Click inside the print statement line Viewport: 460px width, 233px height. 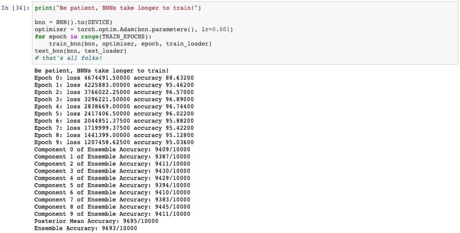(x=118, y=8)
